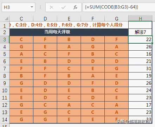This screenshot has height=127, width=155.
Task: Select row 14 header
Action: [5, 120]
